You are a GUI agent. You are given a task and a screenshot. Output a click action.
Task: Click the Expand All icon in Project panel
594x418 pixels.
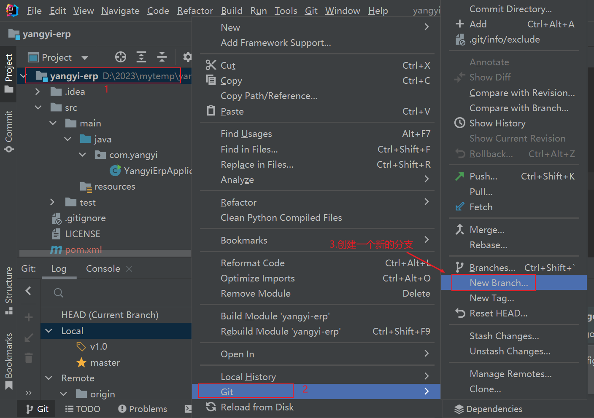(141, 57)
